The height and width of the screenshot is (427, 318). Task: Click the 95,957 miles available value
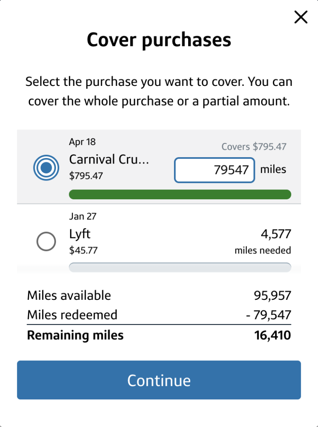coord(273,296)
